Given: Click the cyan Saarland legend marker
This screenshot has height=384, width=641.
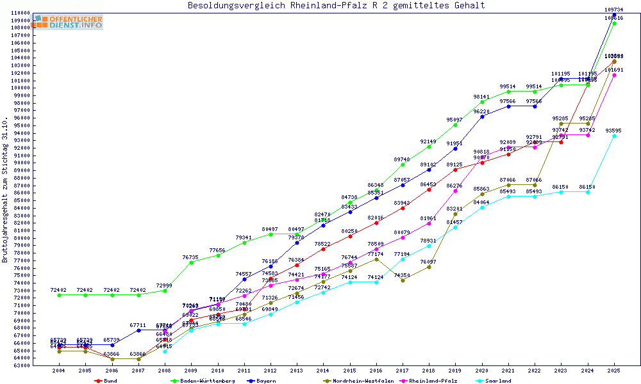Looking at the screenshot, I should 479,381.
